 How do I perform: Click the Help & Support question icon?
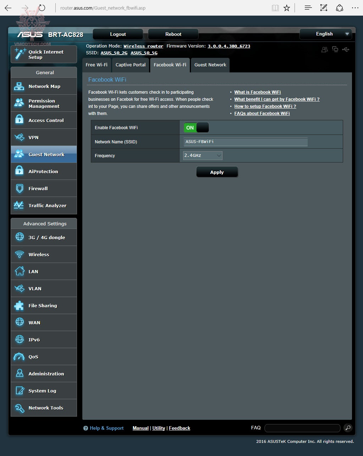[x=86, y=428]
